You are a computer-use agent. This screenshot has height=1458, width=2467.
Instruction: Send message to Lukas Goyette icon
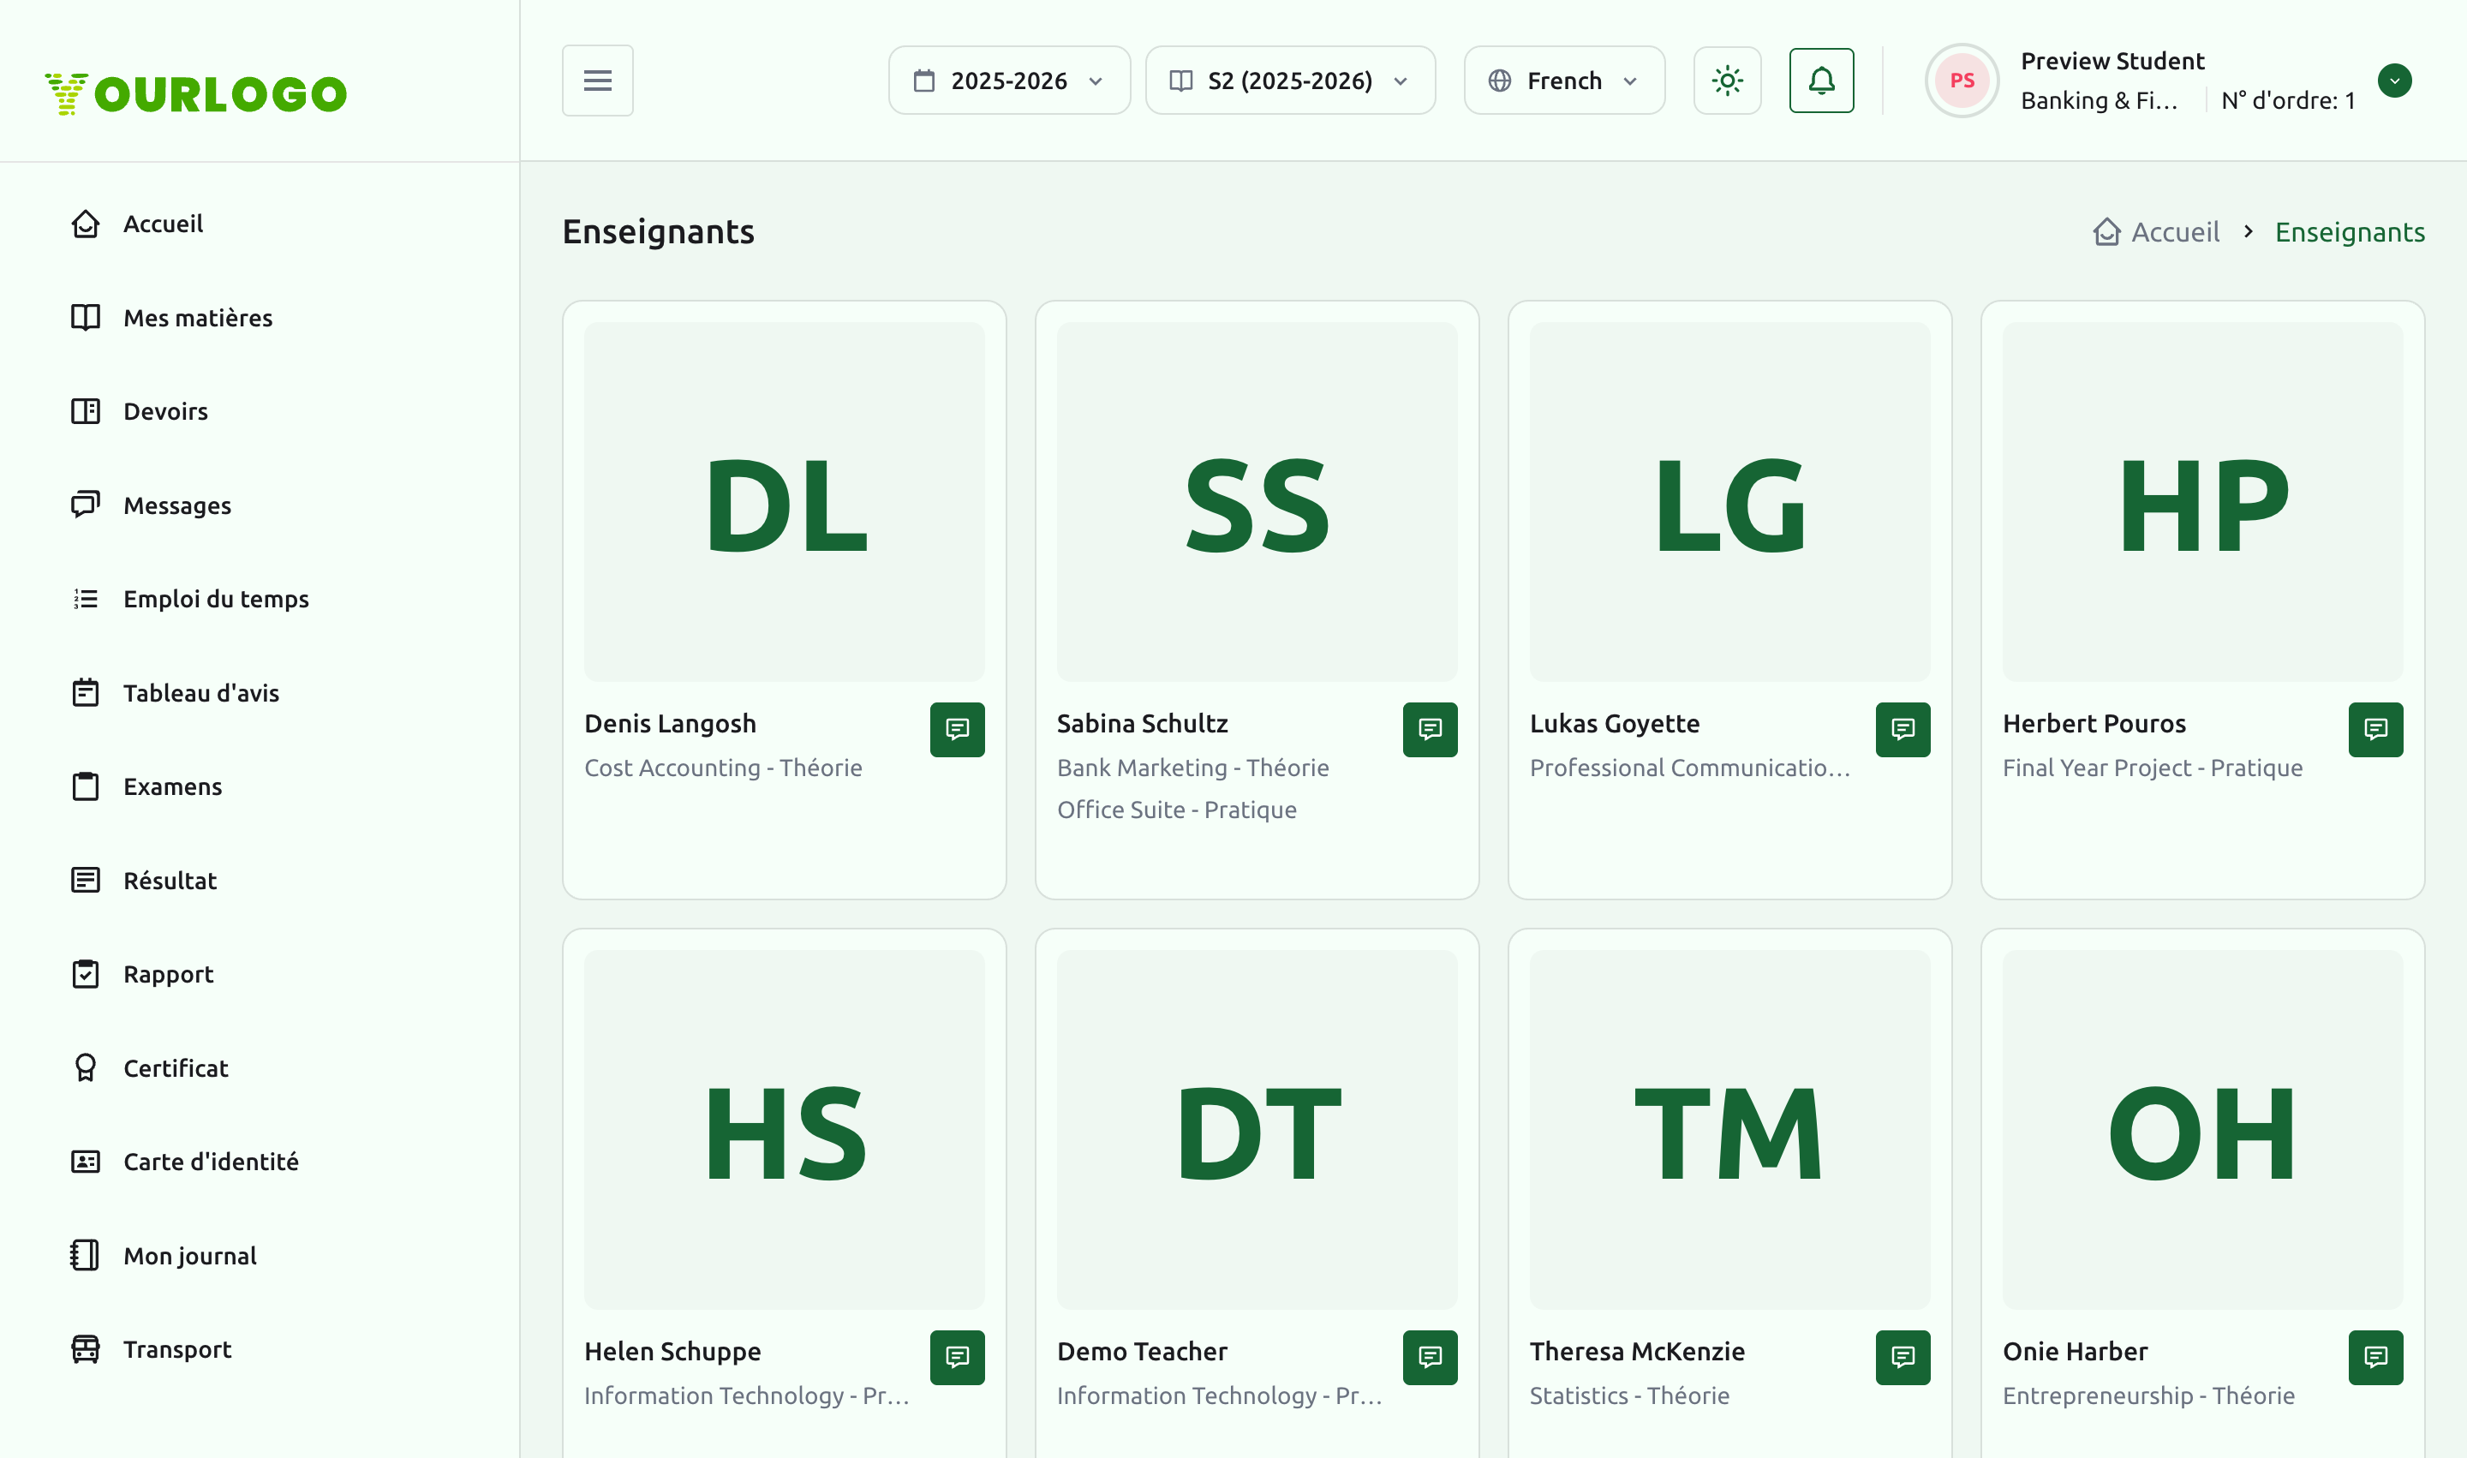point(1903,729)
